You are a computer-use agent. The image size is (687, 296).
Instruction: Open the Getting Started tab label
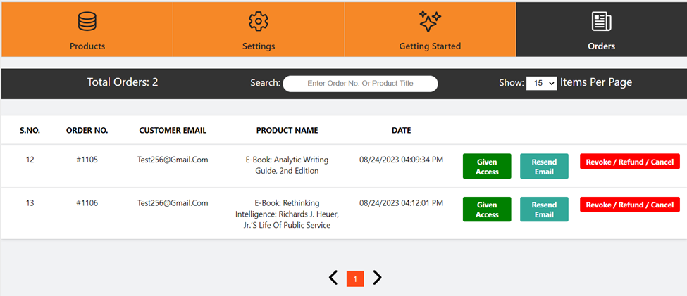point(430,46)
